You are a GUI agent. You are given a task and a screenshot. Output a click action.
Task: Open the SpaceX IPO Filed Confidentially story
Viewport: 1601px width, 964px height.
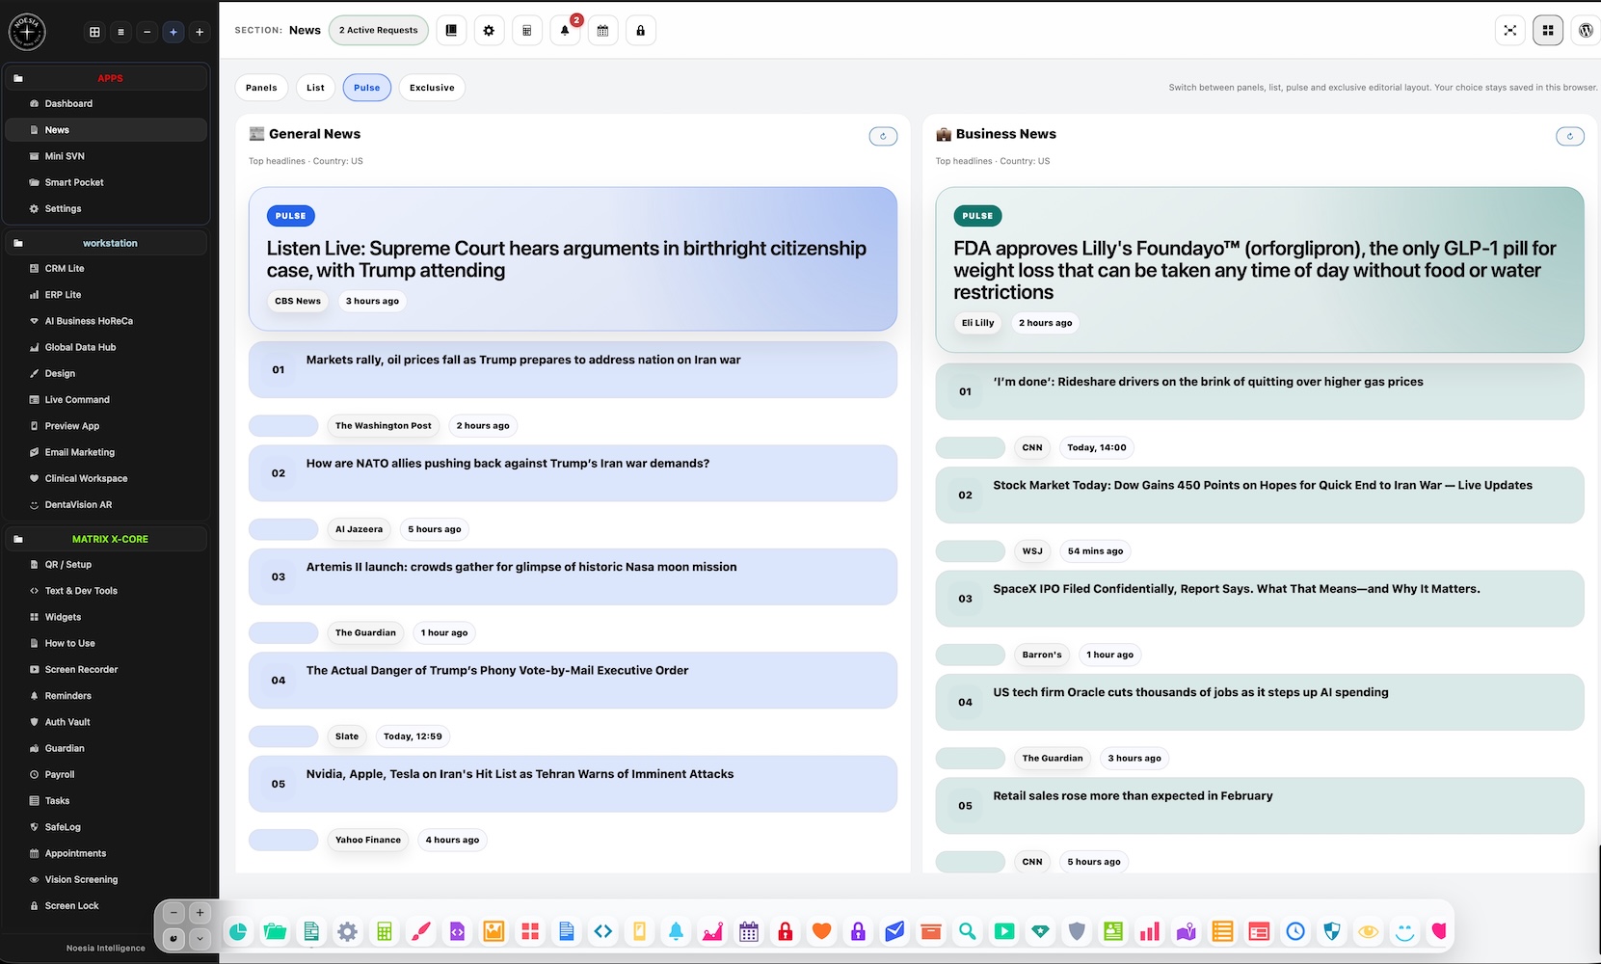pyautogui.click(x=1237, y=589)
